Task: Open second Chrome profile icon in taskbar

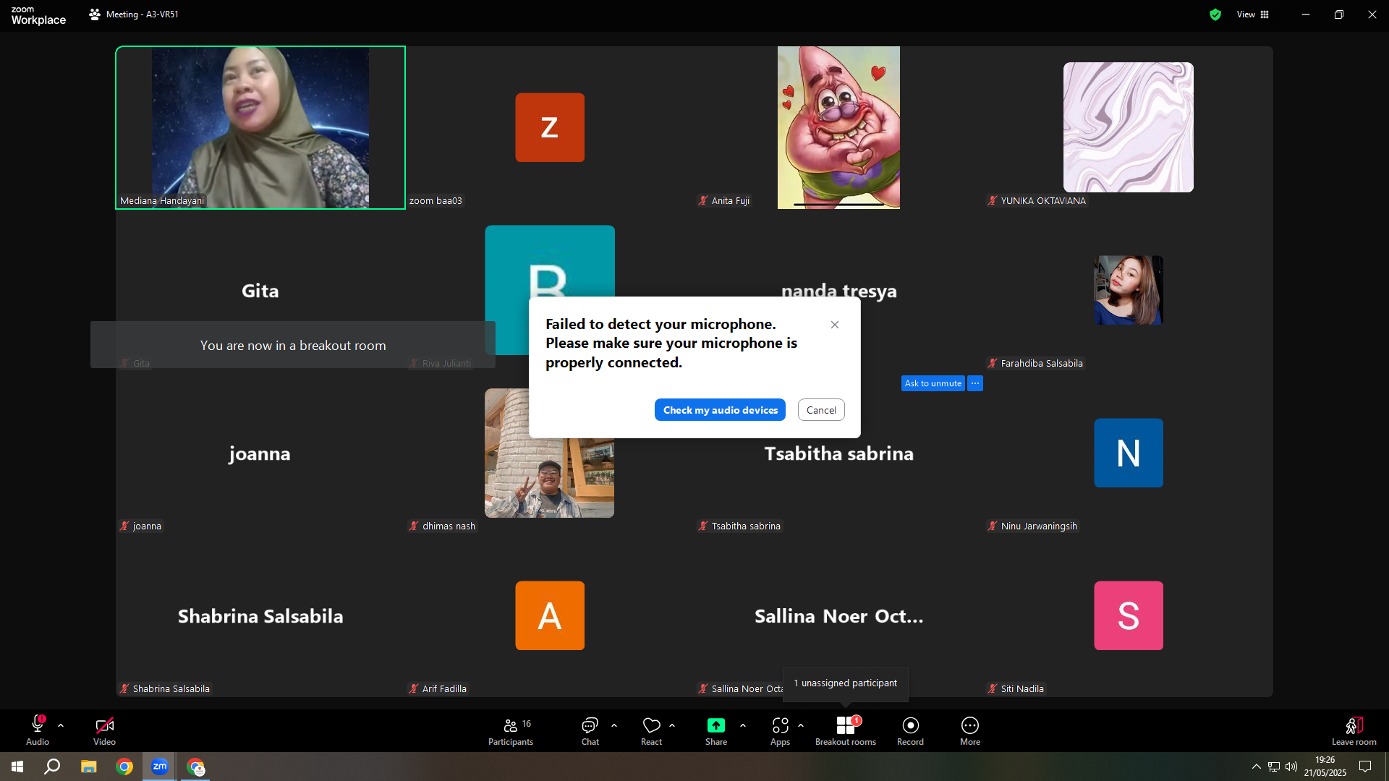Action: click(196, 767)
